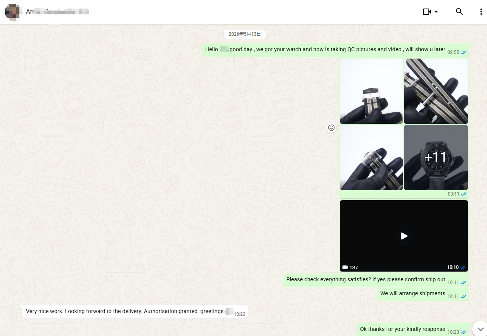Open the clasp-in-gloved-hand photo
The width and height of the screenshot is (487, 336).
tap(371, 158)
